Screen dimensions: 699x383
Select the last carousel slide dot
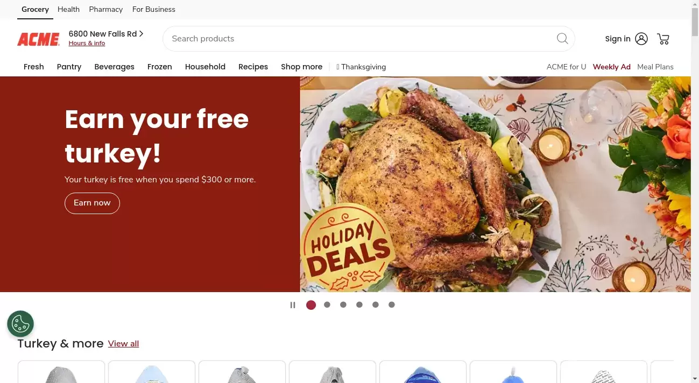click(392, 304)
